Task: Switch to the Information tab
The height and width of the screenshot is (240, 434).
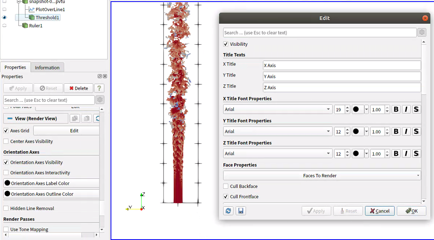Action: tap(47, 67)
